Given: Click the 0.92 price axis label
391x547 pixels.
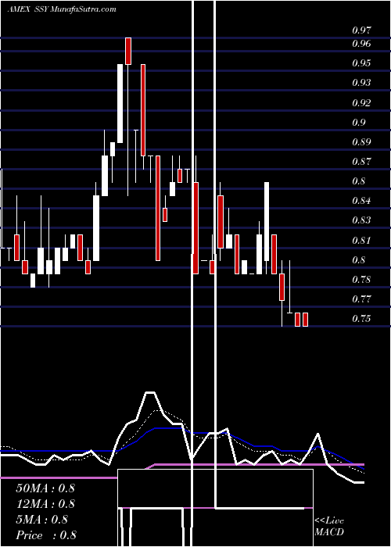Looking at the screenshot, I should coord(361,103).
